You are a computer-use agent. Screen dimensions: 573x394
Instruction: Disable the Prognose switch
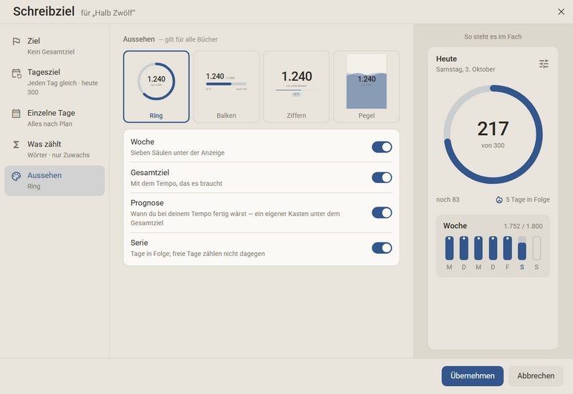[x=382, y=212]
